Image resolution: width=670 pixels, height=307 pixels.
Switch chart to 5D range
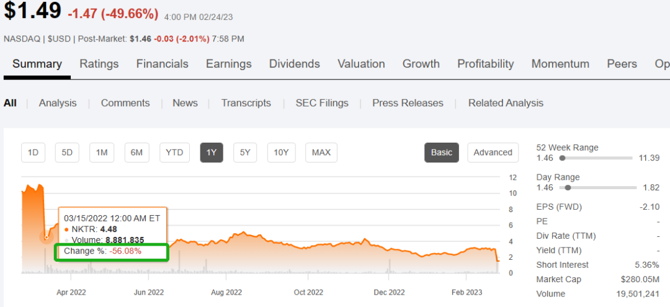click(67, 153)
